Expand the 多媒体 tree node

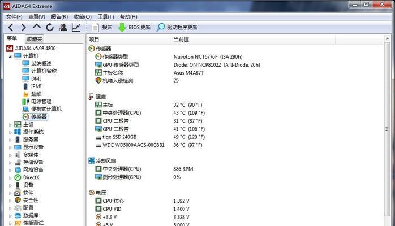10,155
